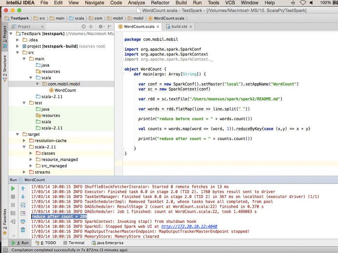This screenshot has height=253, width=338.
Task: Toggle the Java Enterprise tool window
Action: tap(108, 243)
